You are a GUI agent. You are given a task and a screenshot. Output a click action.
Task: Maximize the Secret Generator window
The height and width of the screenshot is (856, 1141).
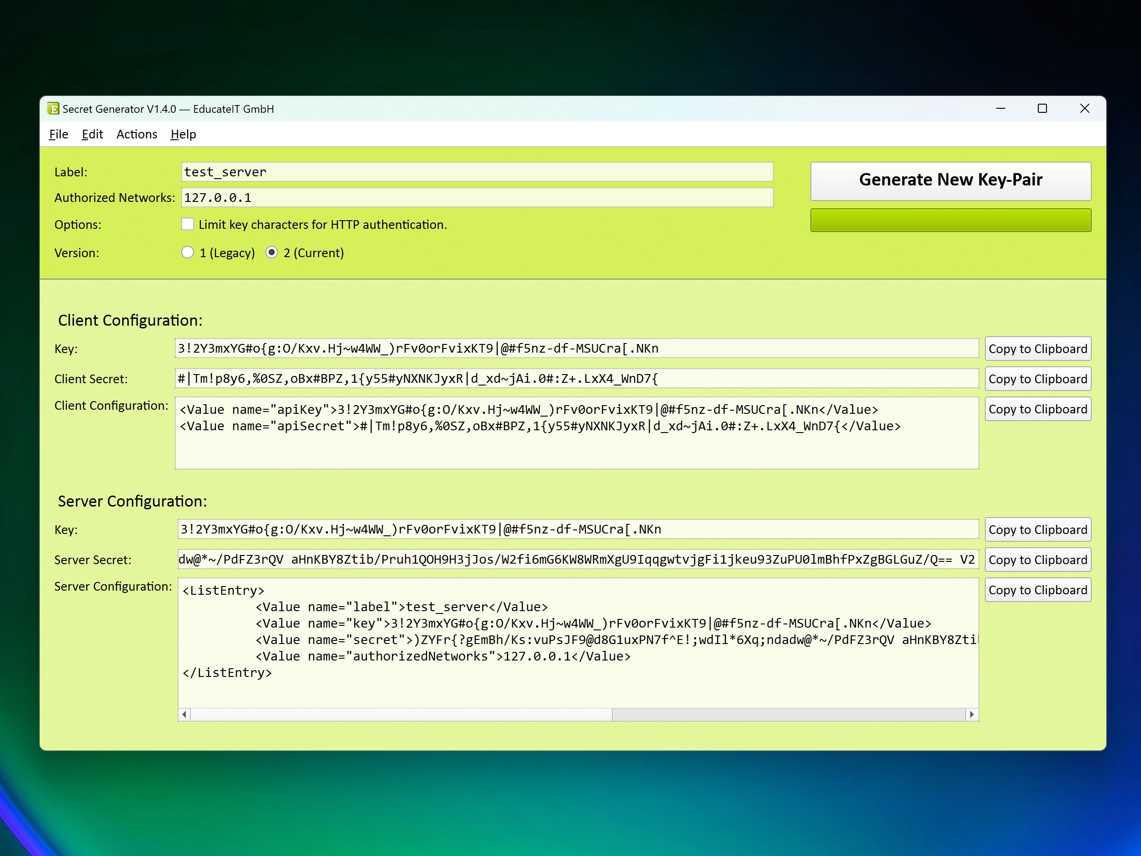coord(1042,109)
